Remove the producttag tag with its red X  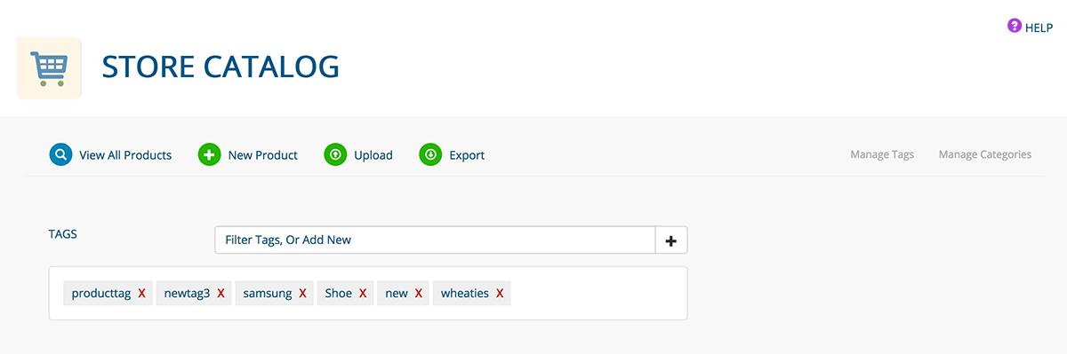tap(141, 293)
